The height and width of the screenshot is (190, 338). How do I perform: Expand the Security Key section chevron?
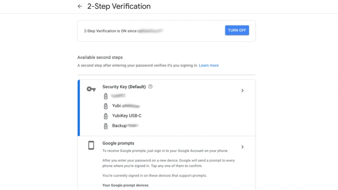pos(243,90)
